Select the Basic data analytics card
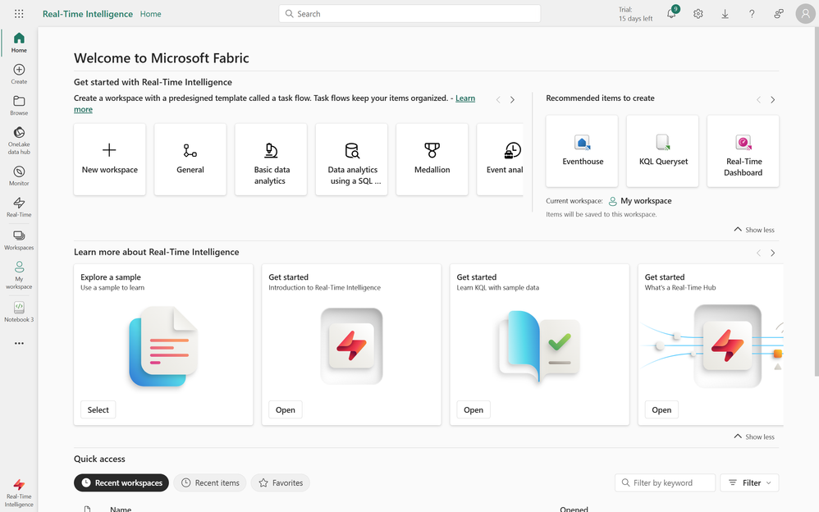 tap(271, 159)
